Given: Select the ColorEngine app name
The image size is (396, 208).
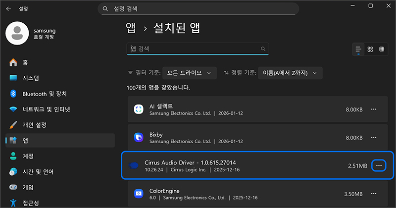Looking at the screenshot, I should 164,191.
